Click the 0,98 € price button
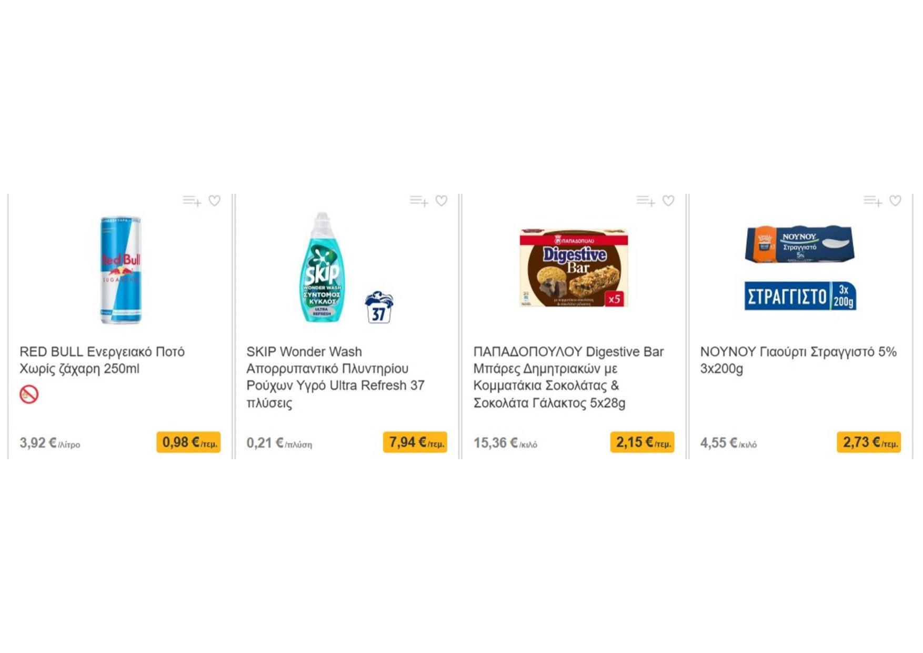The width and height of the screenshot is (923, 653). click(x=188, y=442)
